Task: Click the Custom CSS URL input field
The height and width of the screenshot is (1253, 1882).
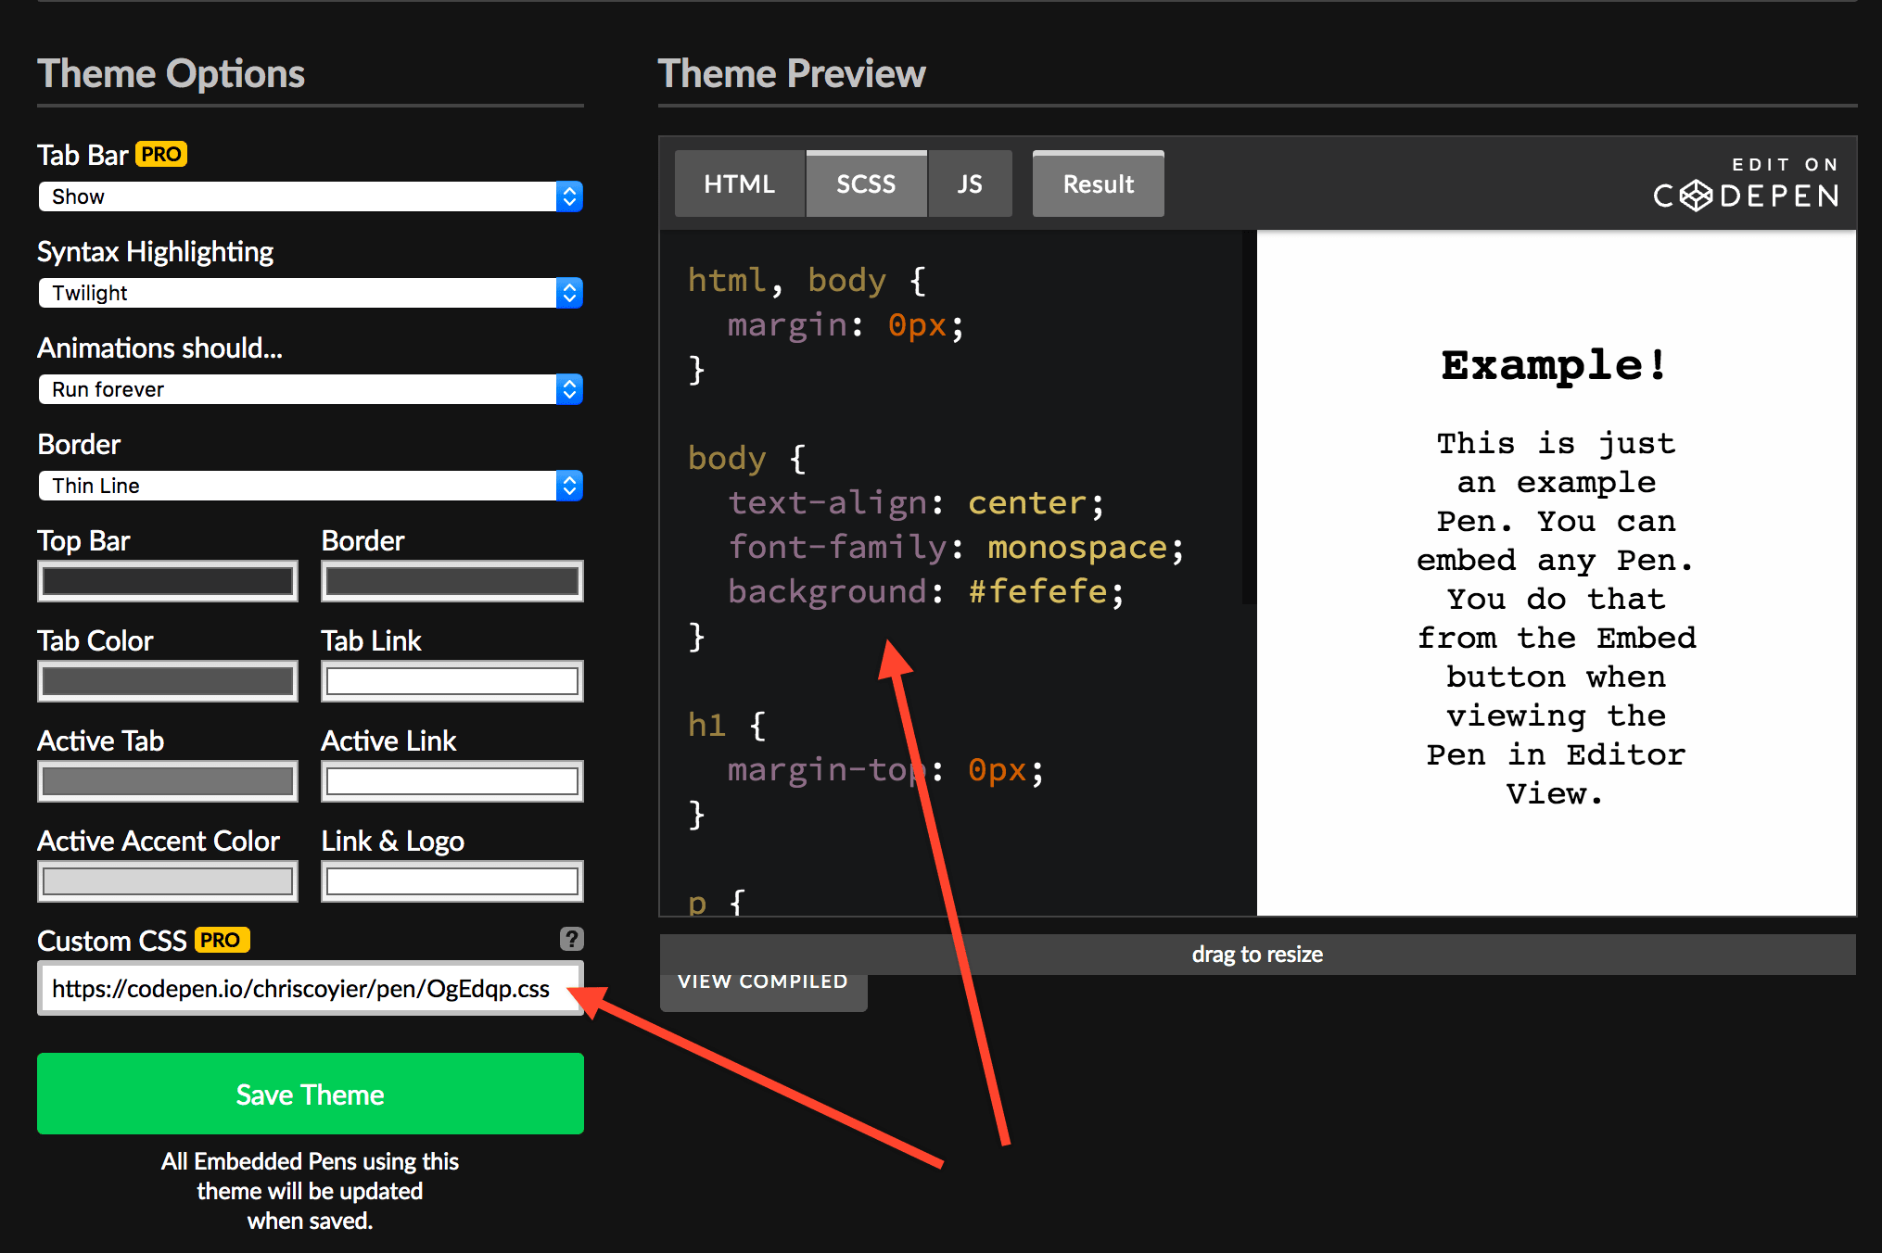Action: (x=311, y=989)
